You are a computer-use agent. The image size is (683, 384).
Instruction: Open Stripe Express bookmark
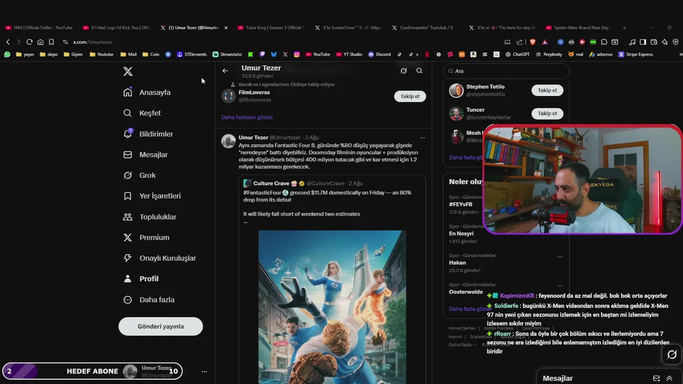[636, 54]
